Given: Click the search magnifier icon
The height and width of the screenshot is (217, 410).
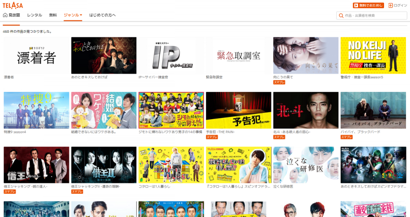Looking at the screenshot, I should [x=341, y=15].
